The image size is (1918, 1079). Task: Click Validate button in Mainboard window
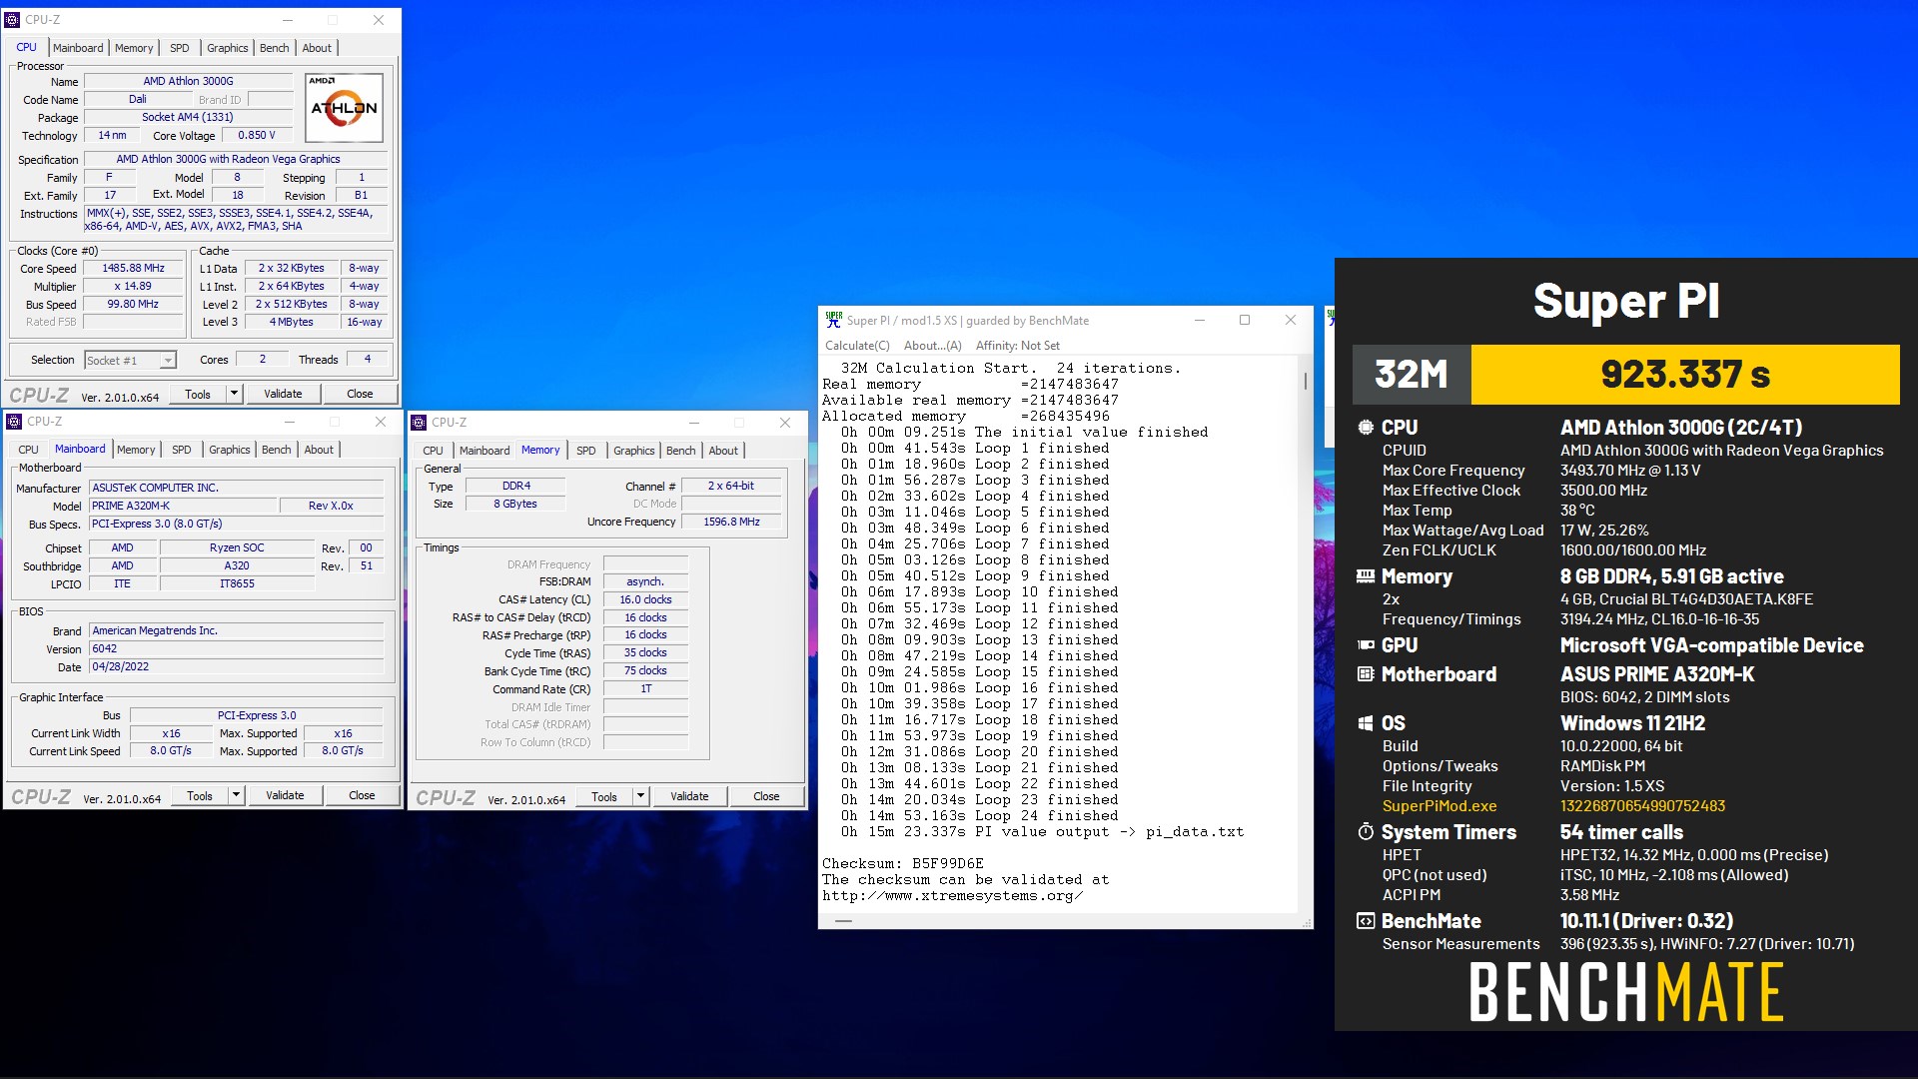tap(285, 795)
